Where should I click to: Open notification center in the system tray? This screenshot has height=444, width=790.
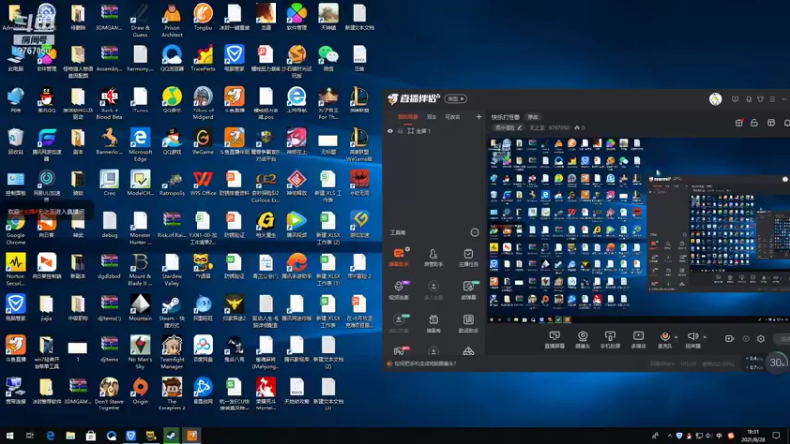(777, 436)
